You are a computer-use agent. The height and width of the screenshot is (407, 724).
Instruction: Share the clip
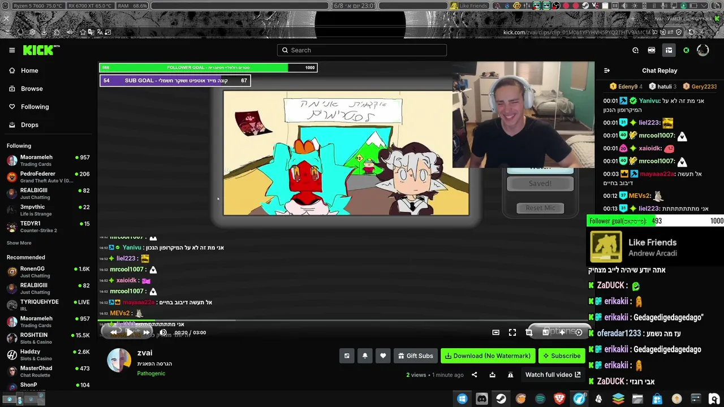[474, 374]
